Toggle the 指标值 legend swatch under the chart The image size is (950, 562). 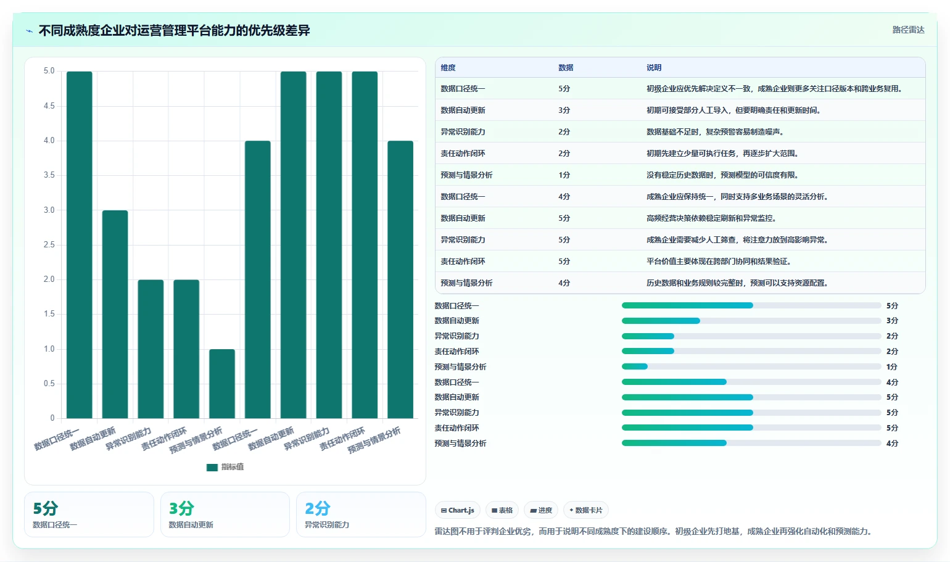[212, 467]
